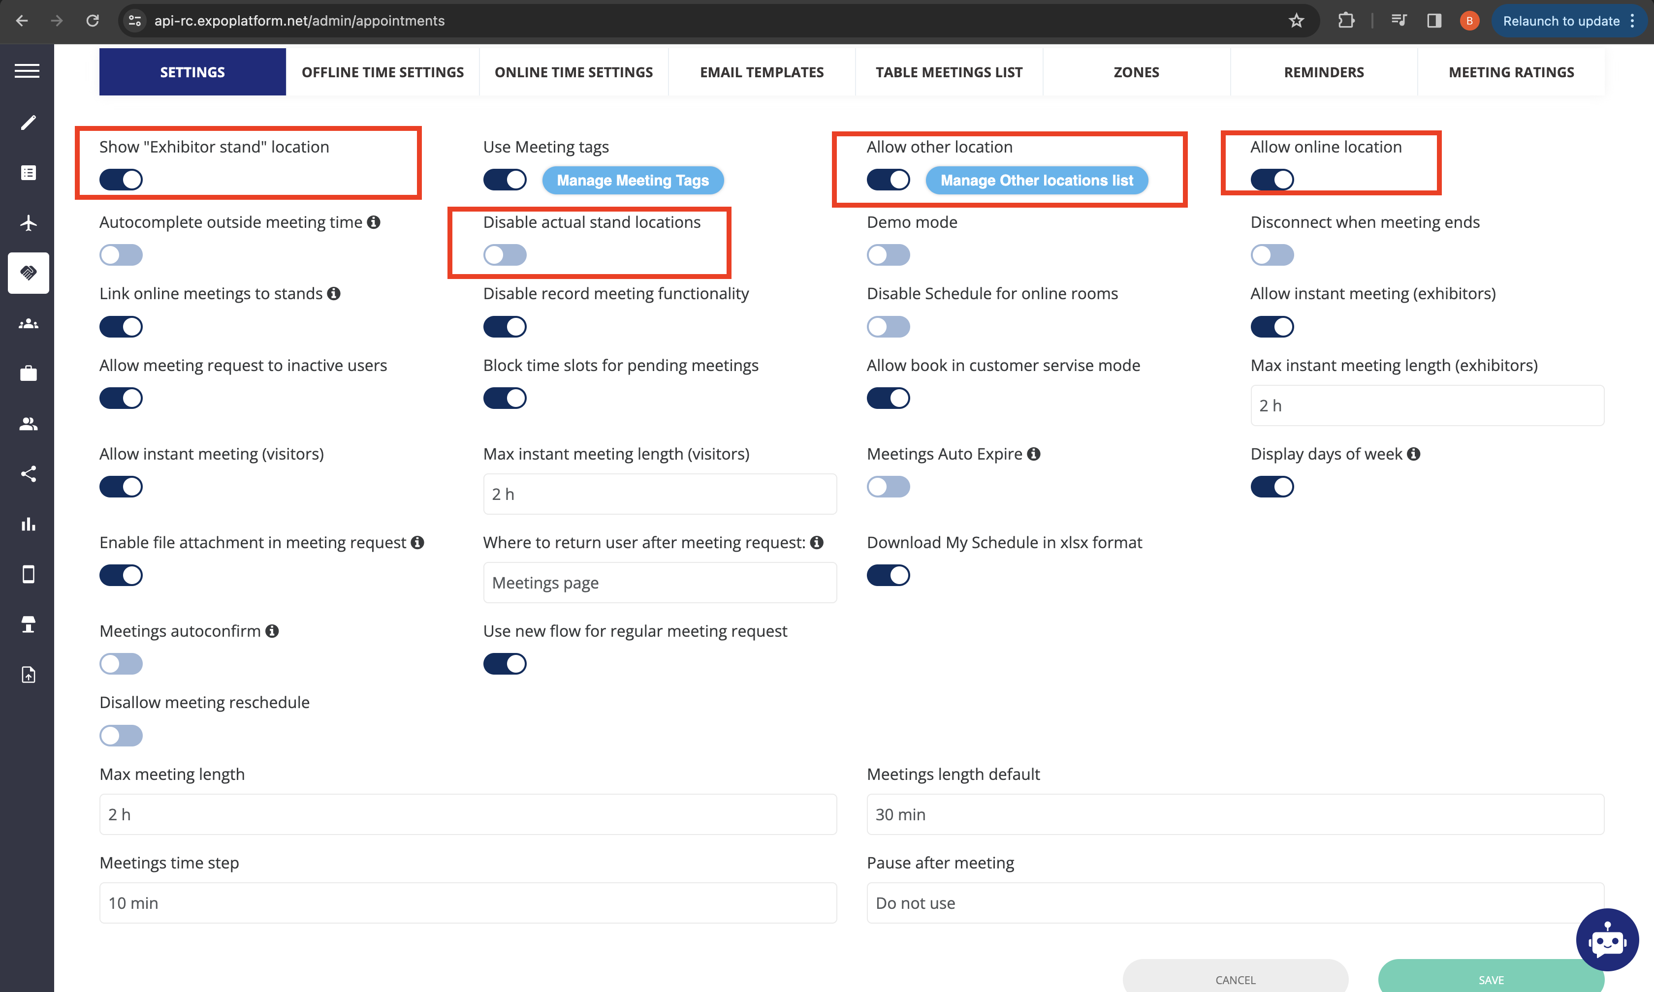
Task: Enable Meetings autoconfirm switch
Action: click(121, 664)
